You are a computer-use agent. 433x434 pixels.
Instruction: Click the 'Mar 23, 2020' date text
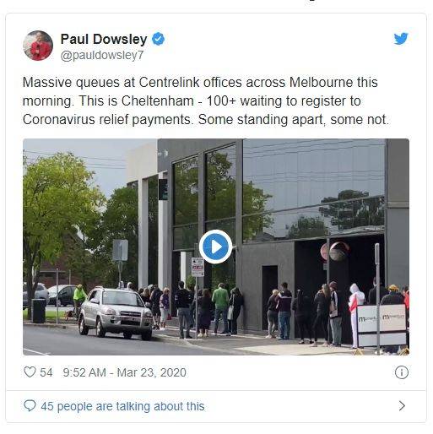[x=151, y=372]
